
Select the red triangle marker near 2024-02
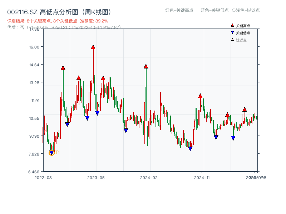pos(146,66)
